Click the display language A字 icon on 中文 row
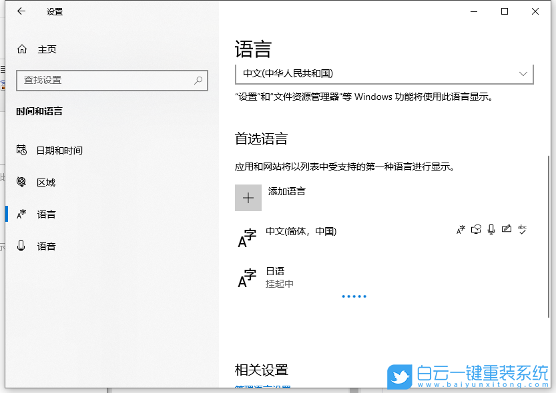Viewport: 556px width, 393px height. (x=461, y=229)
